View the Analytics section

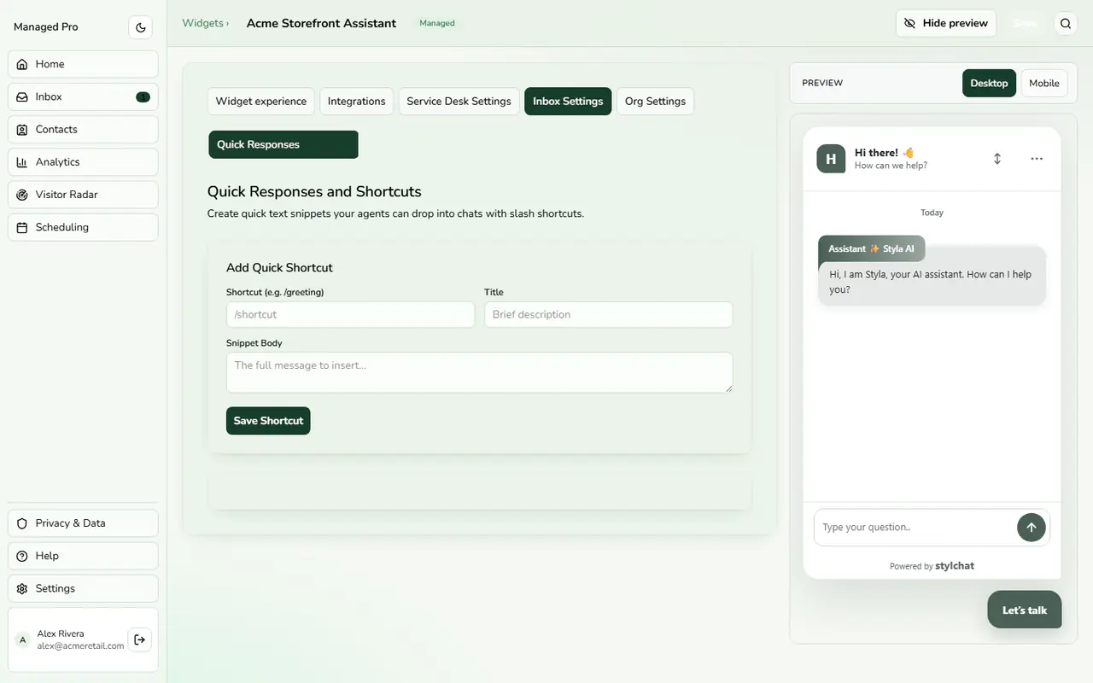point(83,162)
